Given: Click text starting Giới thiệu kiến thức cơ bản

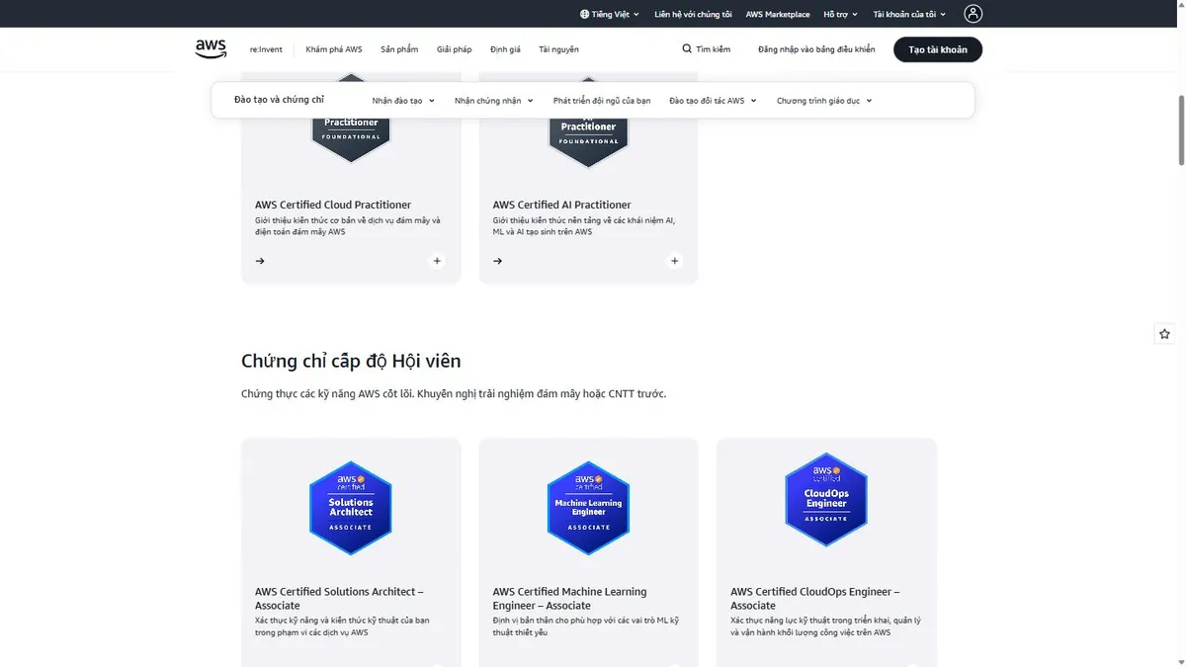Looking at the screenshot, I should pyautogui.click(x=348, y=226).
